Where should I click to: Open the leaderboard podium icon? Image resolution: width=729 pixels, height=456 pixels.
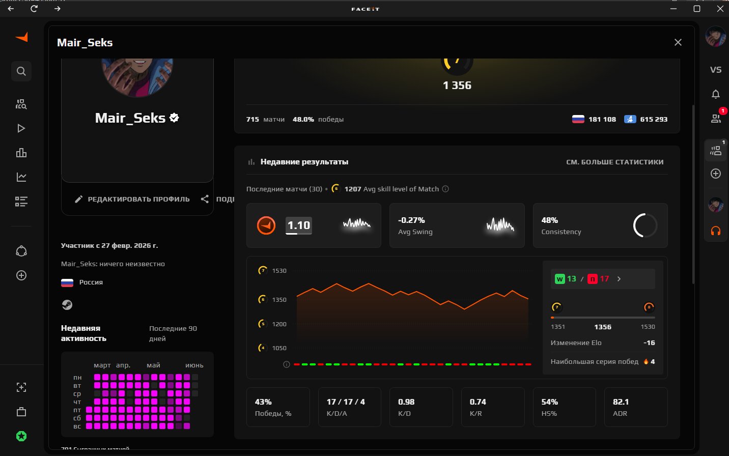[21, 153]
